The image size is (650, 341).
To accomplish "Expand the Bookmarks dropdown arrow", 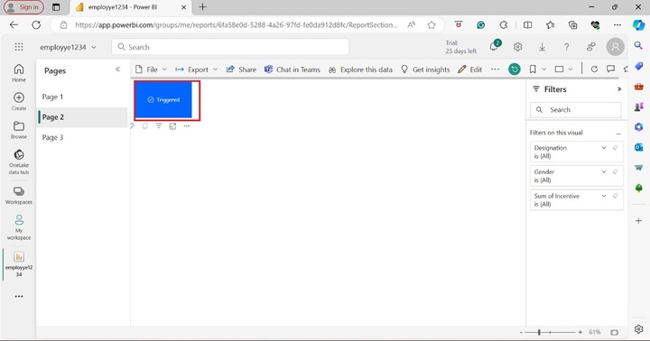I will click(x=543, y=69).
